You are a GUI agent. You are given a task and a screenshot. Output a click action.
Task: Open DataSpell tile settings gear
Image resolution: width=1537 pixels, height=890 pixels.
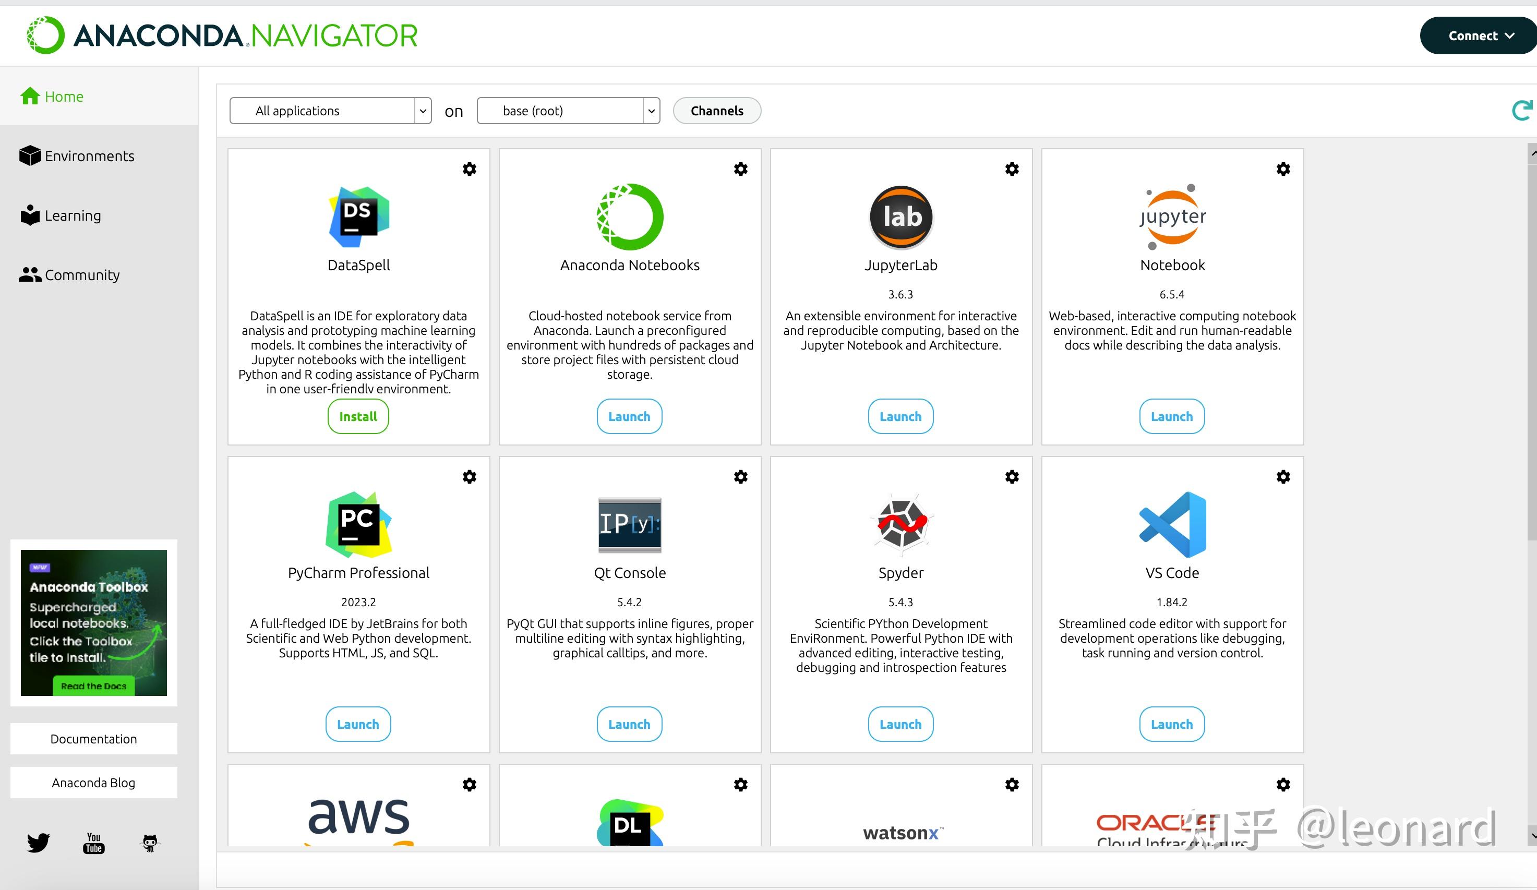click(x=469, y=169)
